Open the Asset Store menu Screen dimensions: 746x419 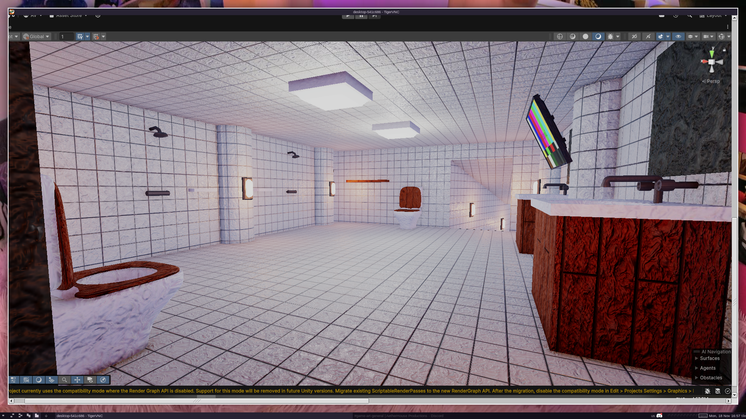(x=68, y=16)
